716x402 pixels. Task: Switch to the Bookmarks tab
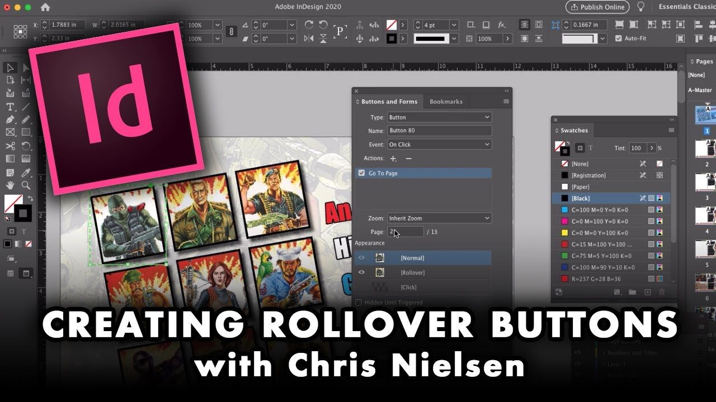pos(446,102)
